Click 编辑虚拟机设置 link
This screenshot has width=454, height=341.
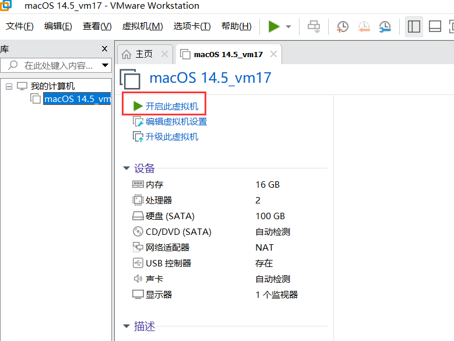pyautogui.click(x=176, y=121)
